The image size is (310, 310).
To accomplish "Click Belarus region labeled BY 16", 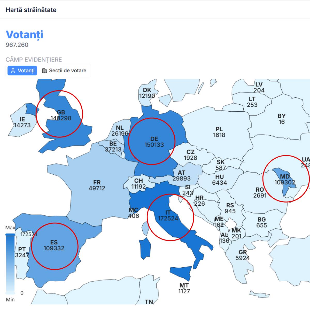I will (x=282, y=119).
